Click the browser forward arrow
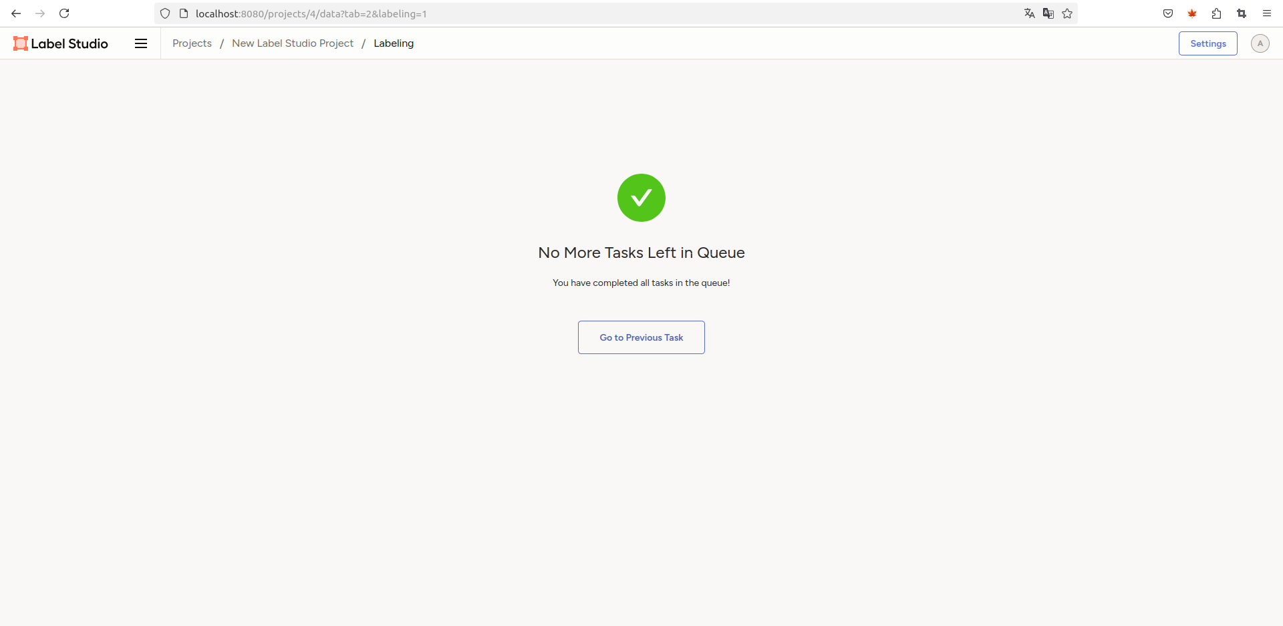The height and width of the screenshot is (626, 1283). click(40, 13)
